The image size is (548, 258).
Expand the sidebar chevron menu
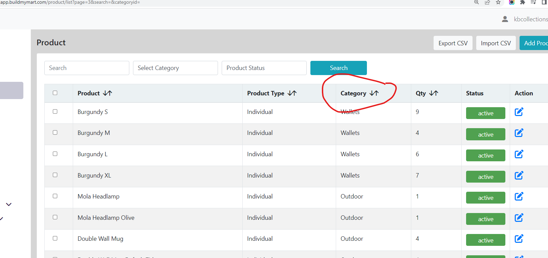[x=9, y=204]
